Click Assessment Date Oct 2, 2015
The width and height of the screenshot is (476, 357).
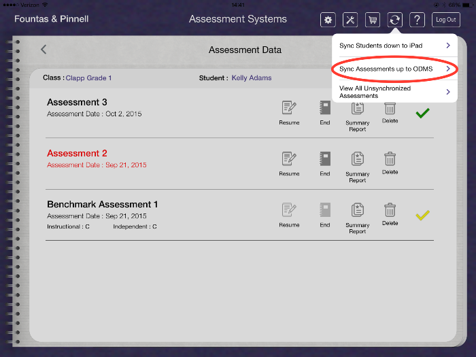click(x=95, y=114)
